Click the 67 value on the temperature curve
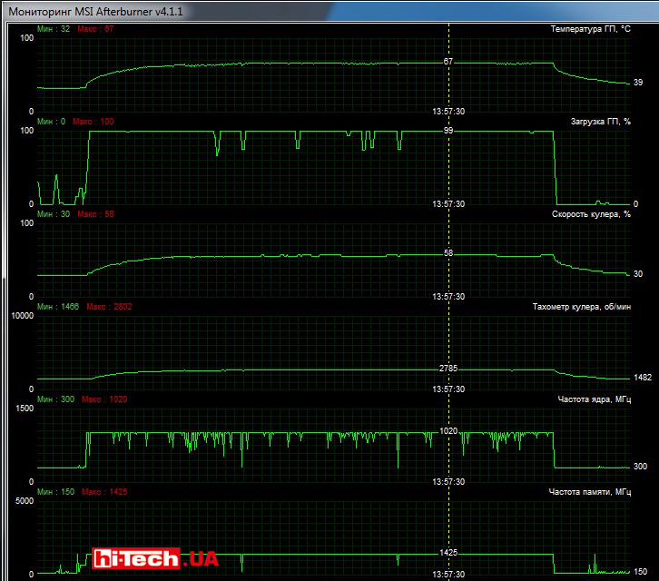The width and height of the screenshot is (659, 581). (448, 62)
